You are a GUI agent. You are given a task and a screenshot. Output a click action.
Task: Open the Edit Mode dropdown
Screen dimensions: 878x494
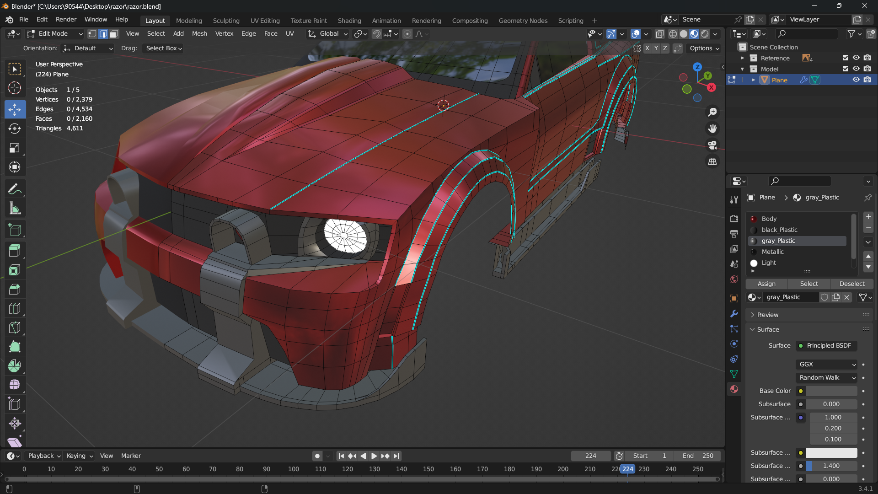point(55,34)
